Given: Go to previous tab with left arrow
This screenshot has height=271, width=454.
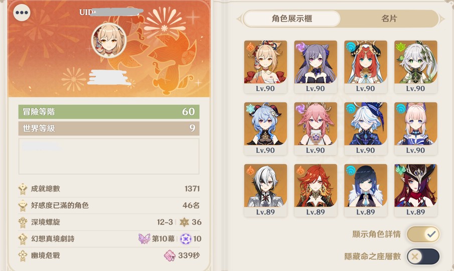Looking at the screenshot, I should [239, 19].
